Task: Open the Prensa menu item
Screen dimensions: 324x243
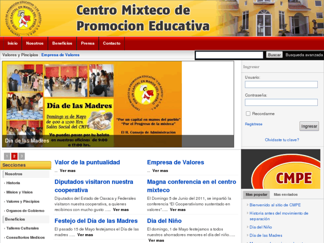Action: 88,43
